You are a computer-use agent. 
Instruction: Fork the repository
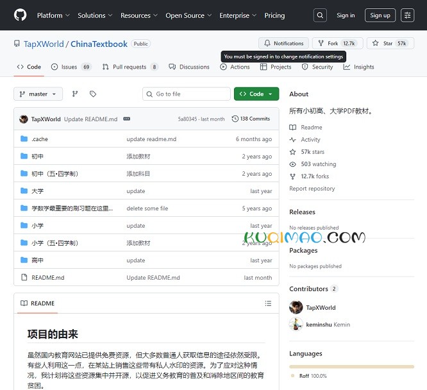pos(337,44)
